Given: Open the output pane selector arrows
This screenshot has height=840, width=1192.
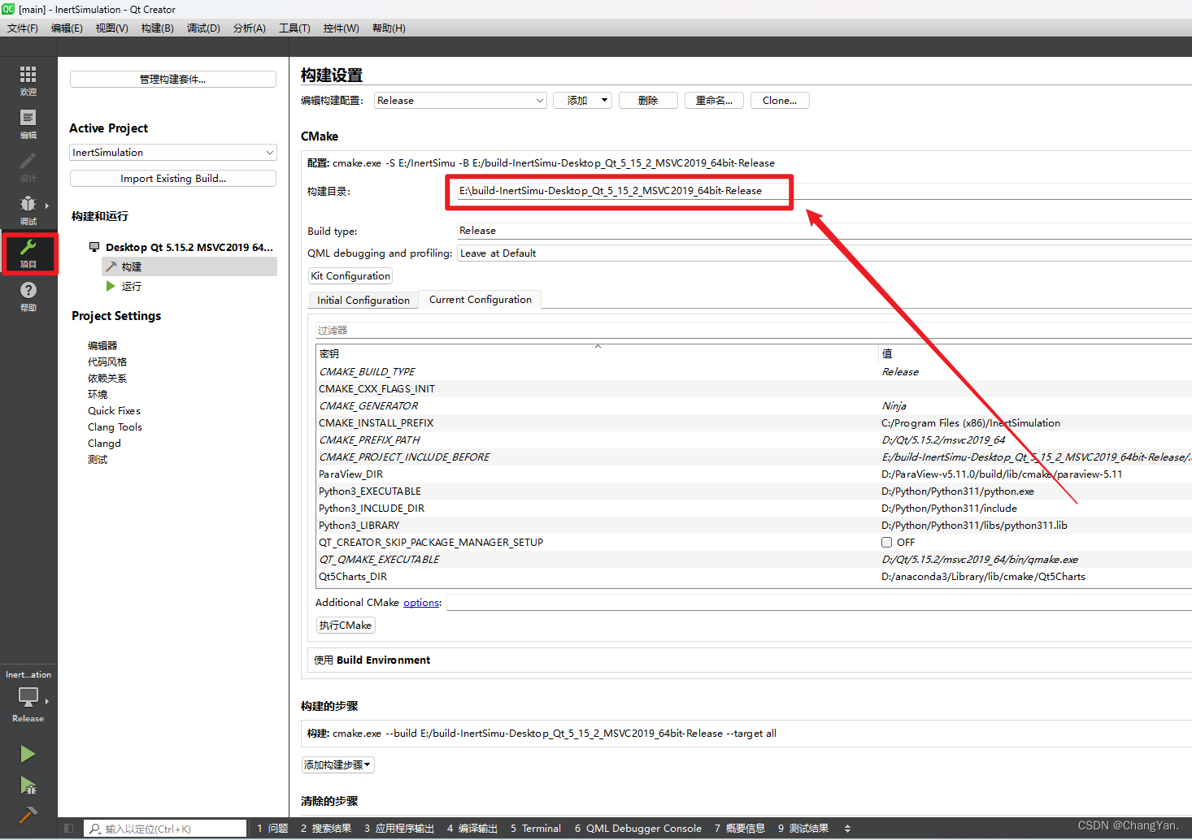Looking at the screenshot, I should click(847, 829).
